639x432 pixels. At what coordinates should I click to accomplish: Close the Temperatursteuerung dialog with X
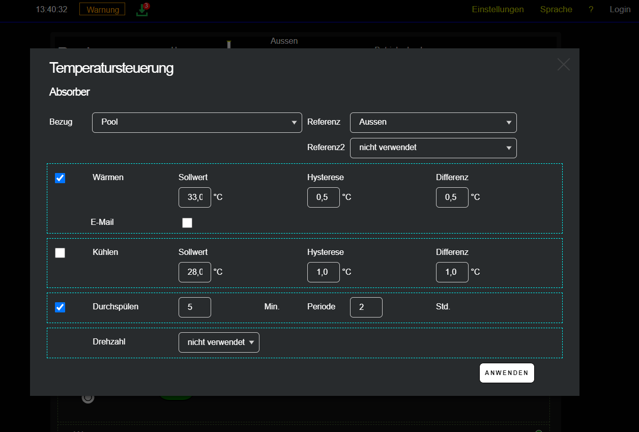pos(563,65)
